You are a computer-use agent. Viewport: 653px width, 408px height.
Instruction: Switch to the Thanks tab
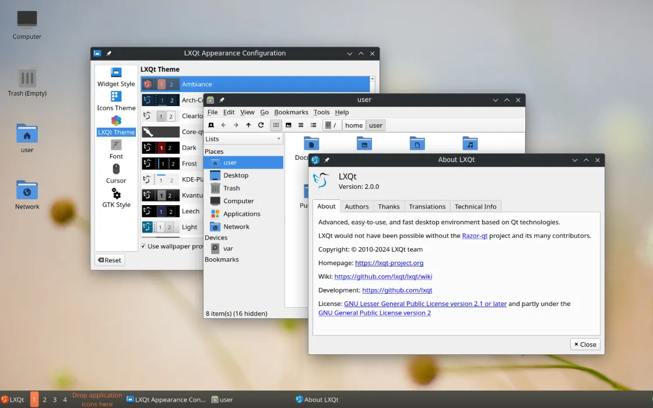388,206
